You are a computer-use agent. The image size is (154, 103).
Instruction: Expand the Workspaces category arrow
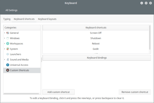5,43
